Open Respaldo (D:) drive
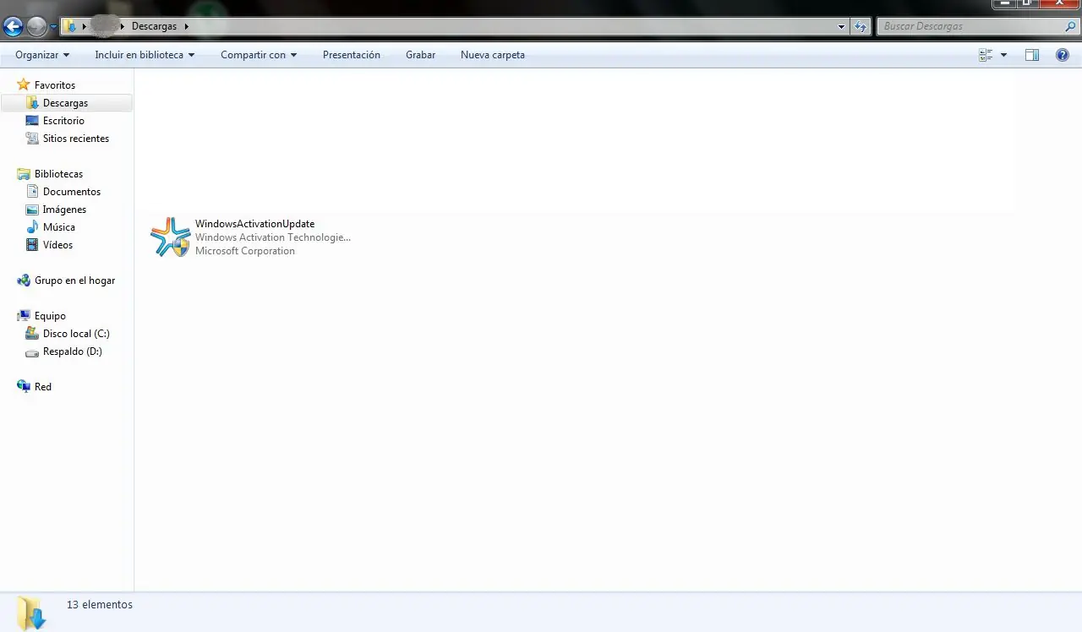 (72, 351)
